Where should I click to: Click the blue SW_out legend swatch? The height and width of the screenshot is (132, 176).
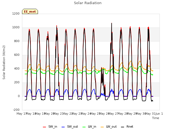pyautogui.click(x=63, y=127)
